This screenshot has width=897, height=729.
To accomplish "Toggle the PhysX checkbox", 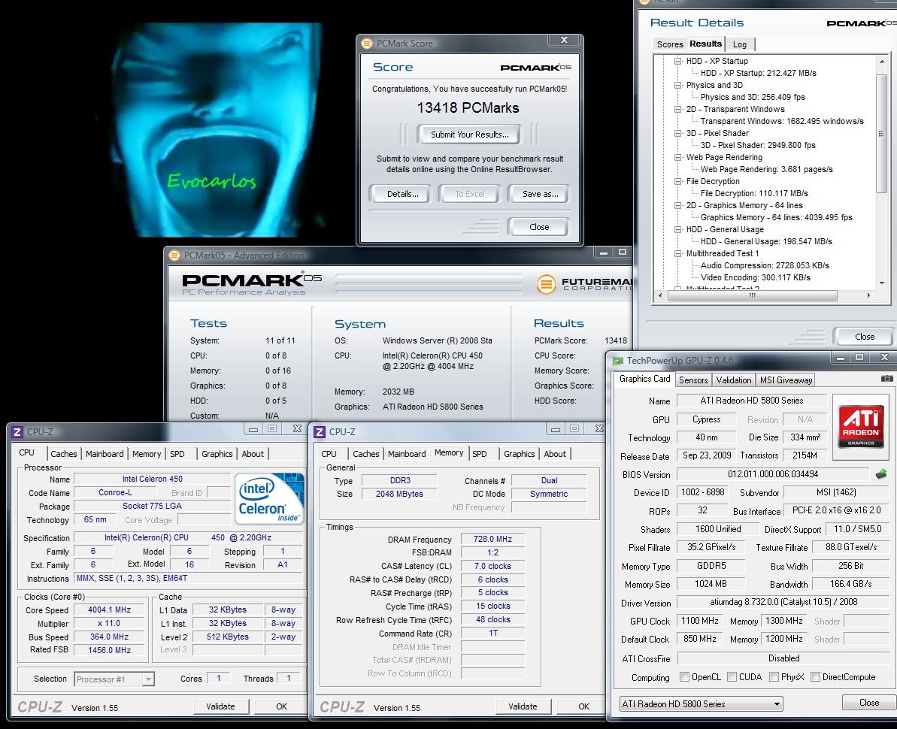I will [774, 677].
